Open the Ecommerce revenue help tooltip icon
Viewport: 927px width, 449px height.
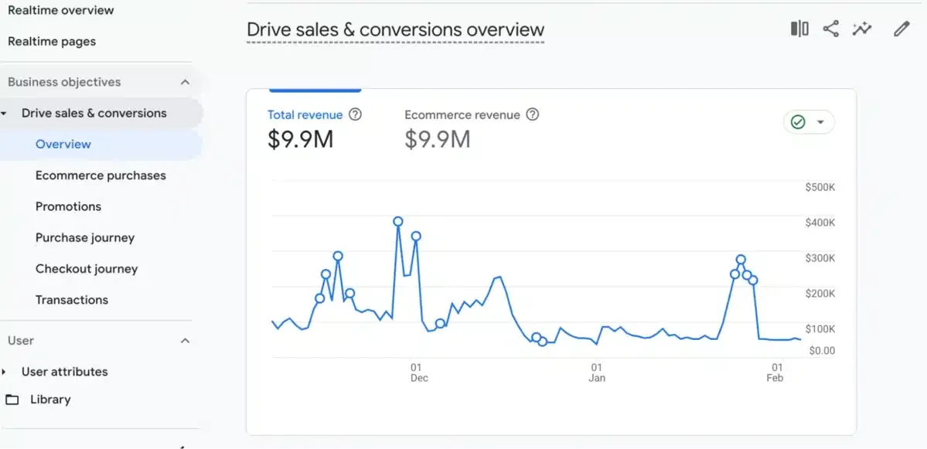click(x=532, y=114)
